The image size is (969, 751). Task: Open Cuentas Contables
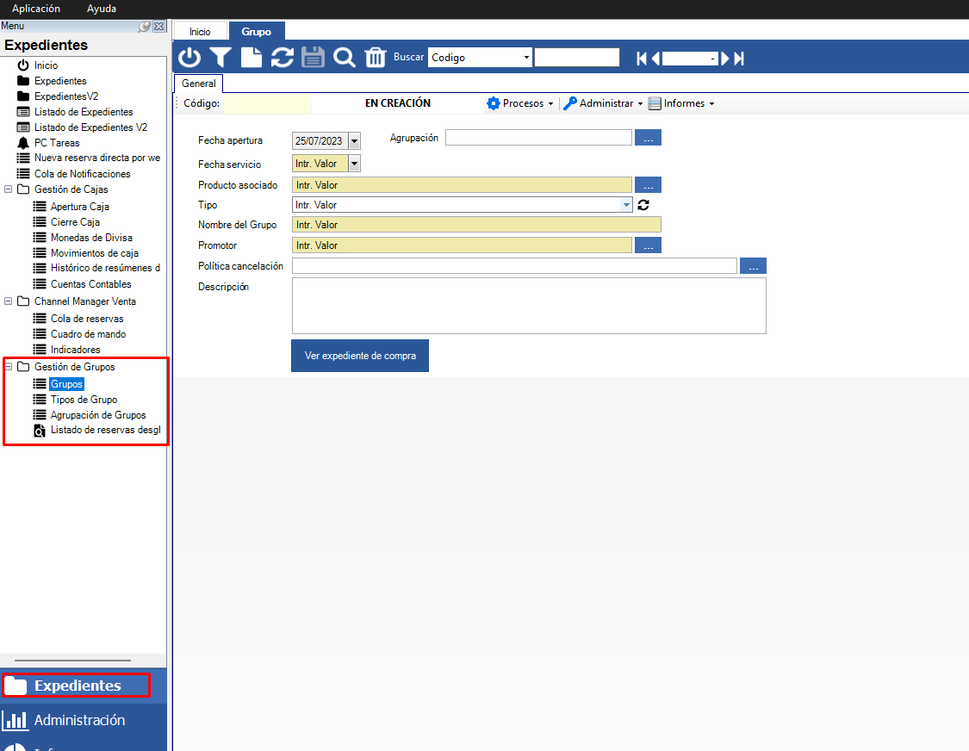click(90, 284)
